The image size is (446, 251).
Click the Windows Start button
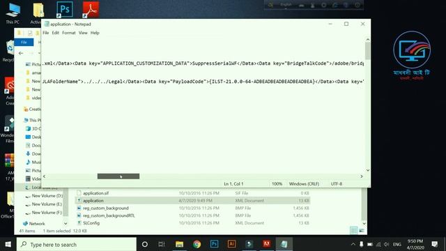[8, 244]
